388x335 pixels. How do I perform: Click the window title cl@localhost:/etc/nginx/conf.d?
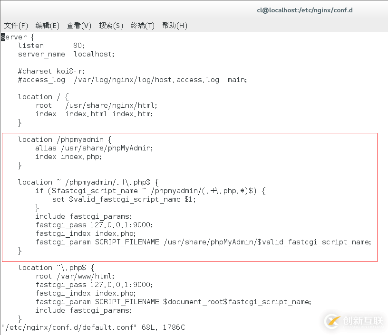pos(305,10)
